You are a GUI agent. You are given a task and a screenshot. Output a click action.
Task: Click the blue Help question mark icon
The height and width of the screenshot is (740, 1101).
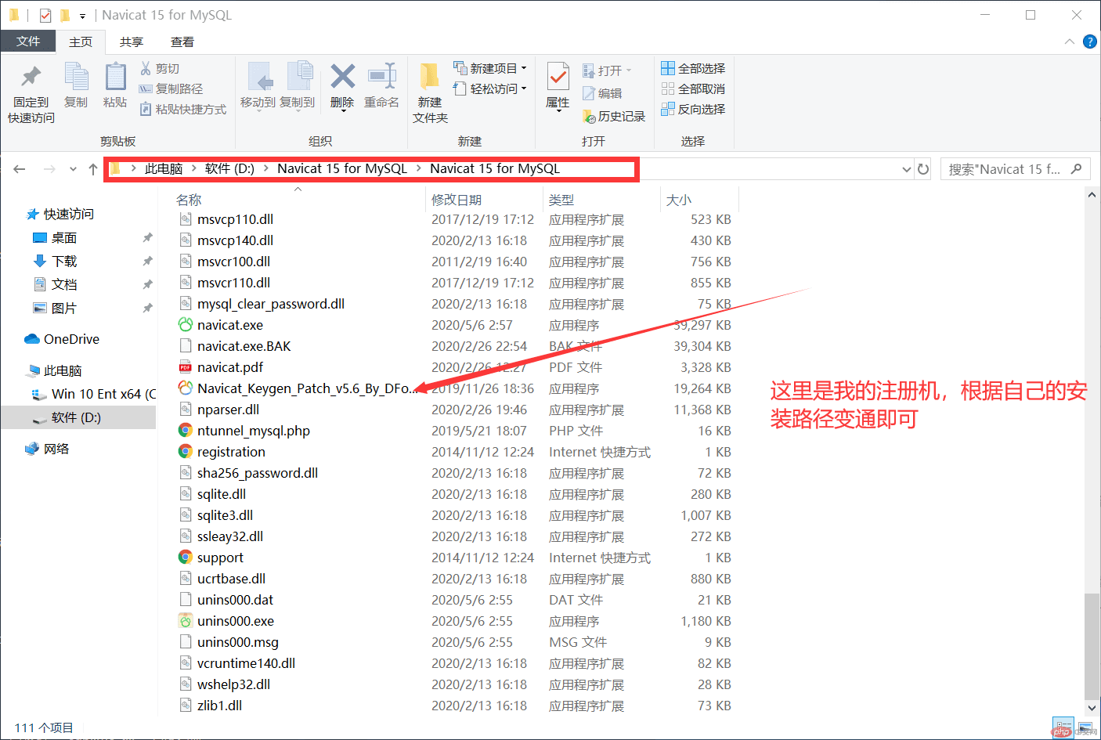click(x=1089, y=42)
